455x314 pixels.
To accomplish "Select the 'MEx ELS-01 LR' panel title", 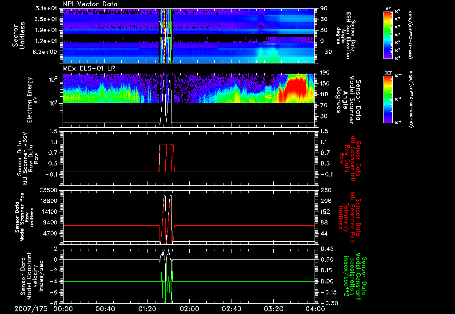I will coord(88,68).
